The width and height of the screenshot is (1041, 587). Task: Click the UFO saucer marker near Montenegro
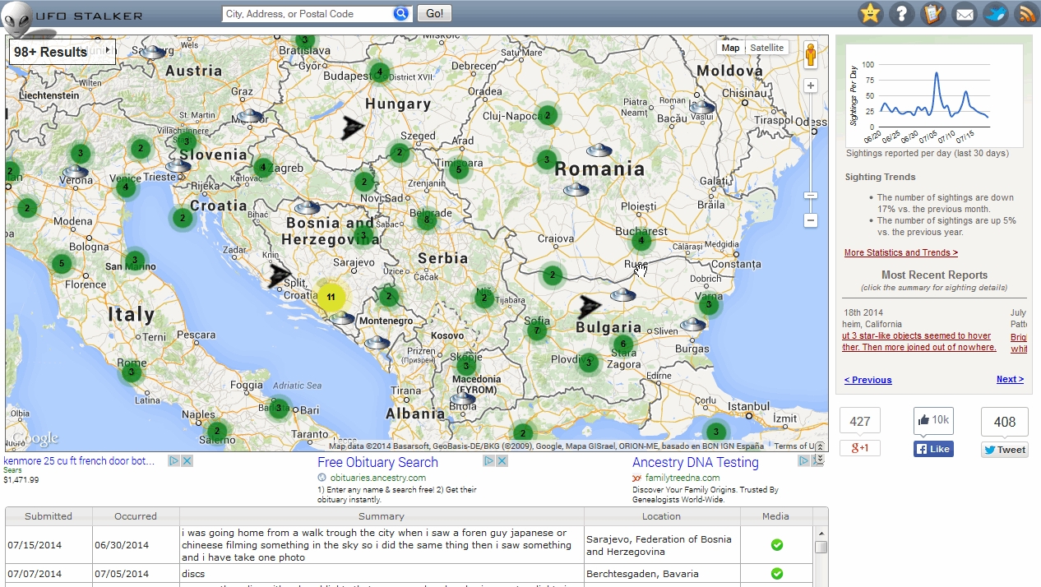377,343
